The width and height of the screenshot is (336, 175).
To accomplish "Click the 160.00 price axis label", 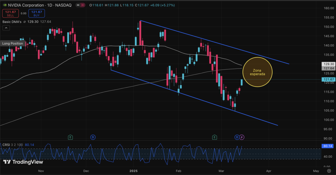I will (x=329, y=8).
